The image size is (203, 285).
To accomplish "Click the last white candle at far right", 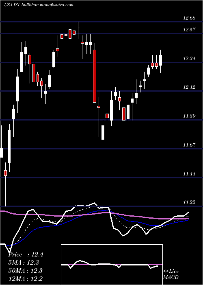I will click(160, 60).
